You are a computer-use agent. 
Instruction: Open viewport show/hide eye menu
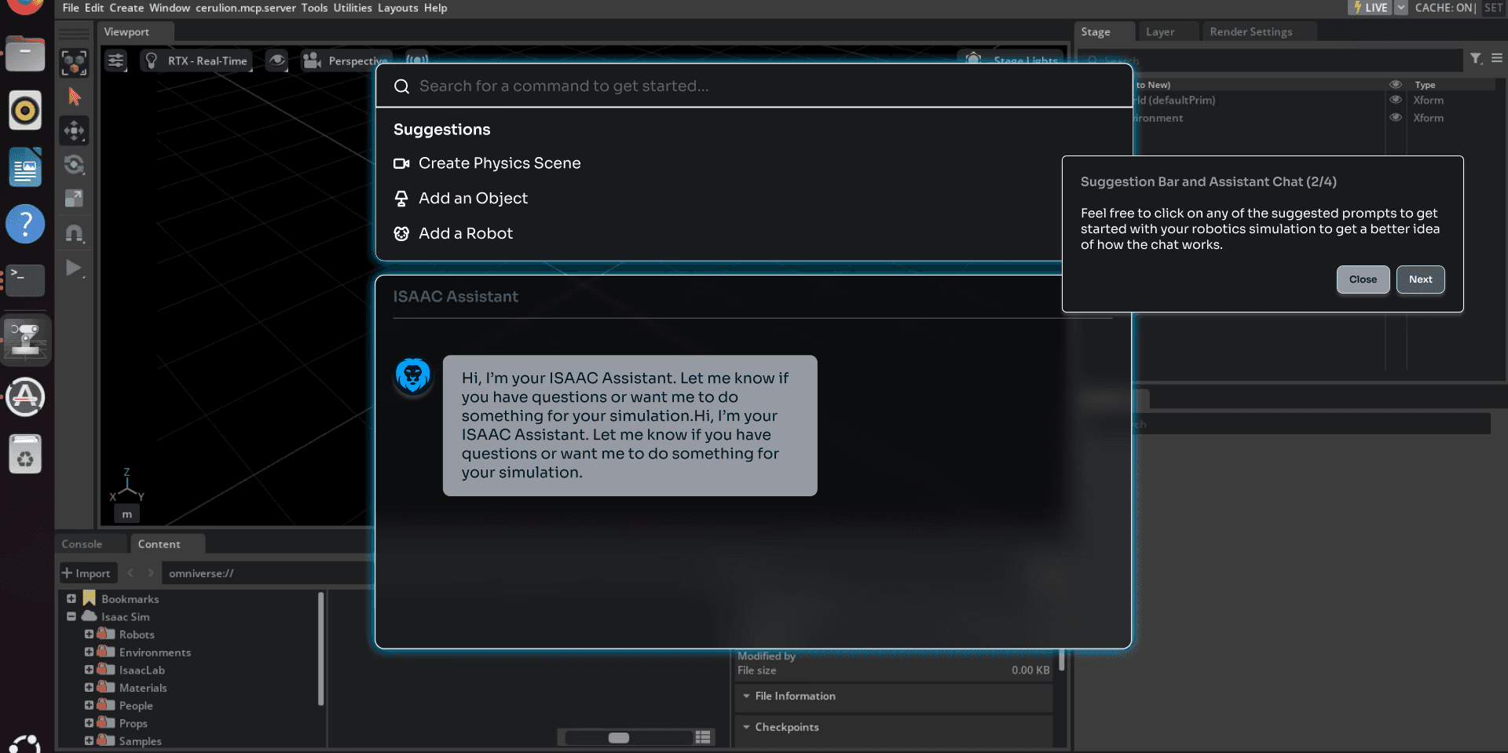(276, 60)
